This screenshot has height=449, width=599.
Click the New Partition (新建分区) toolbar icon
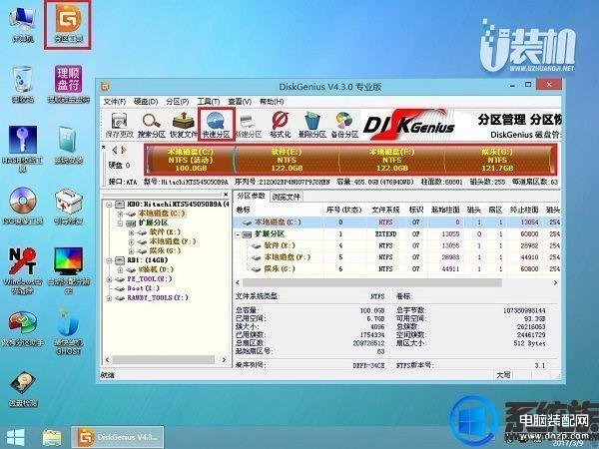pos(249,126)
